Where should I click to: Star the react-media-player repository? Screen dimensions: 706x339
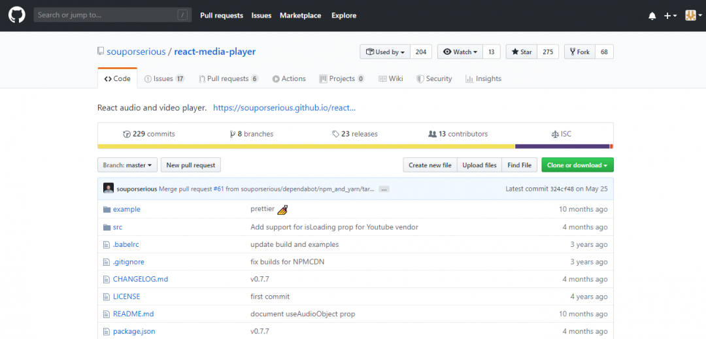(522, 52)
